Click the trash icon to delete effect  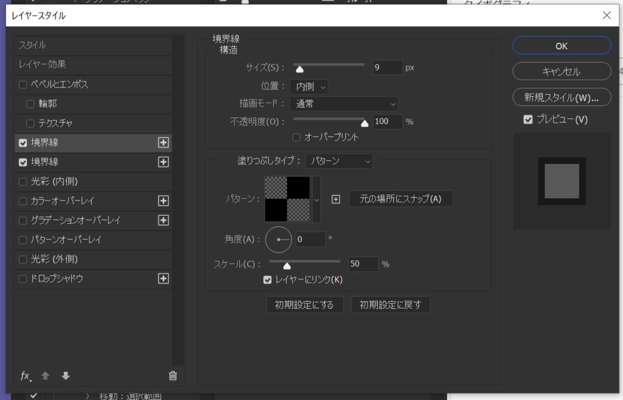[x=173, y=376]
